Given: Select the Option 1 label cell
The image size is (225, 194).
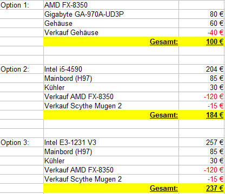Looking at the screenshot, I should (22, 5).
